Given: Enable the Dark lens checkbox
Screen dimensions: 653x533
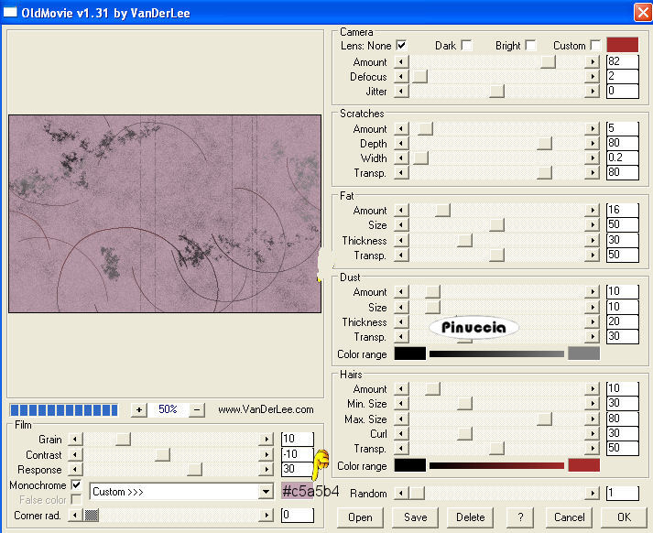Looking at the screenshot, I should point(466,45).
